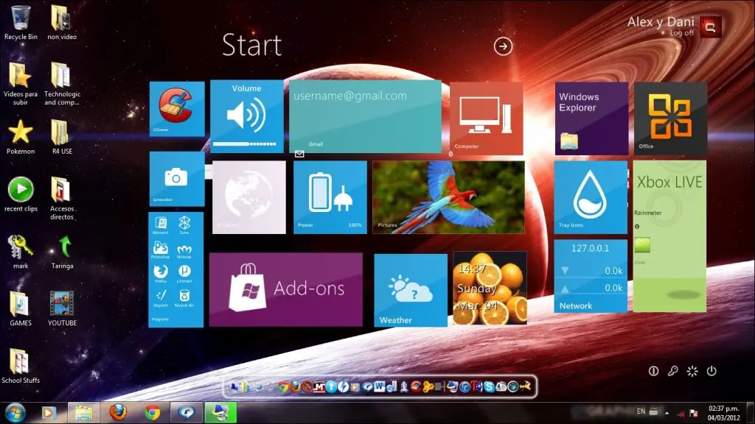
Task: Select the School Stuffs folder
Action: 20,366
